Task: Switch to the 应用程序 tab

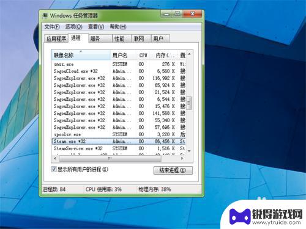Action: click(56, 38)
